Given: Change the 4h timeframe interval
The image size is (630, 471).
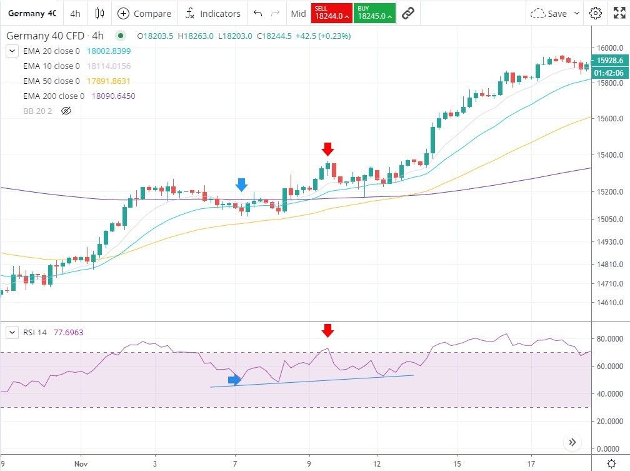Looking at the screenshot, I should point(75,13).
